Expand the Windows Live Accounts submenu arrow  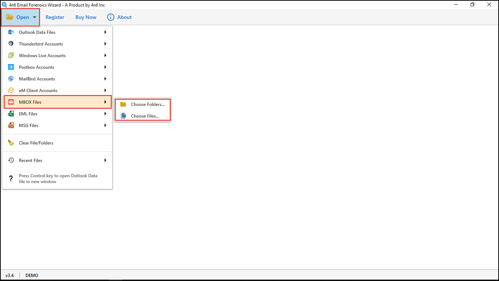click(x=105, y=55)
